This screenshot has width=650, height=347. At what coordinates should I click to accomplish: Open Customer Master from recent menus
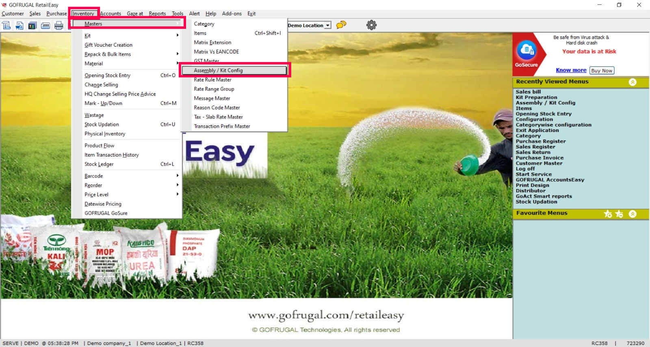point(539,163)
